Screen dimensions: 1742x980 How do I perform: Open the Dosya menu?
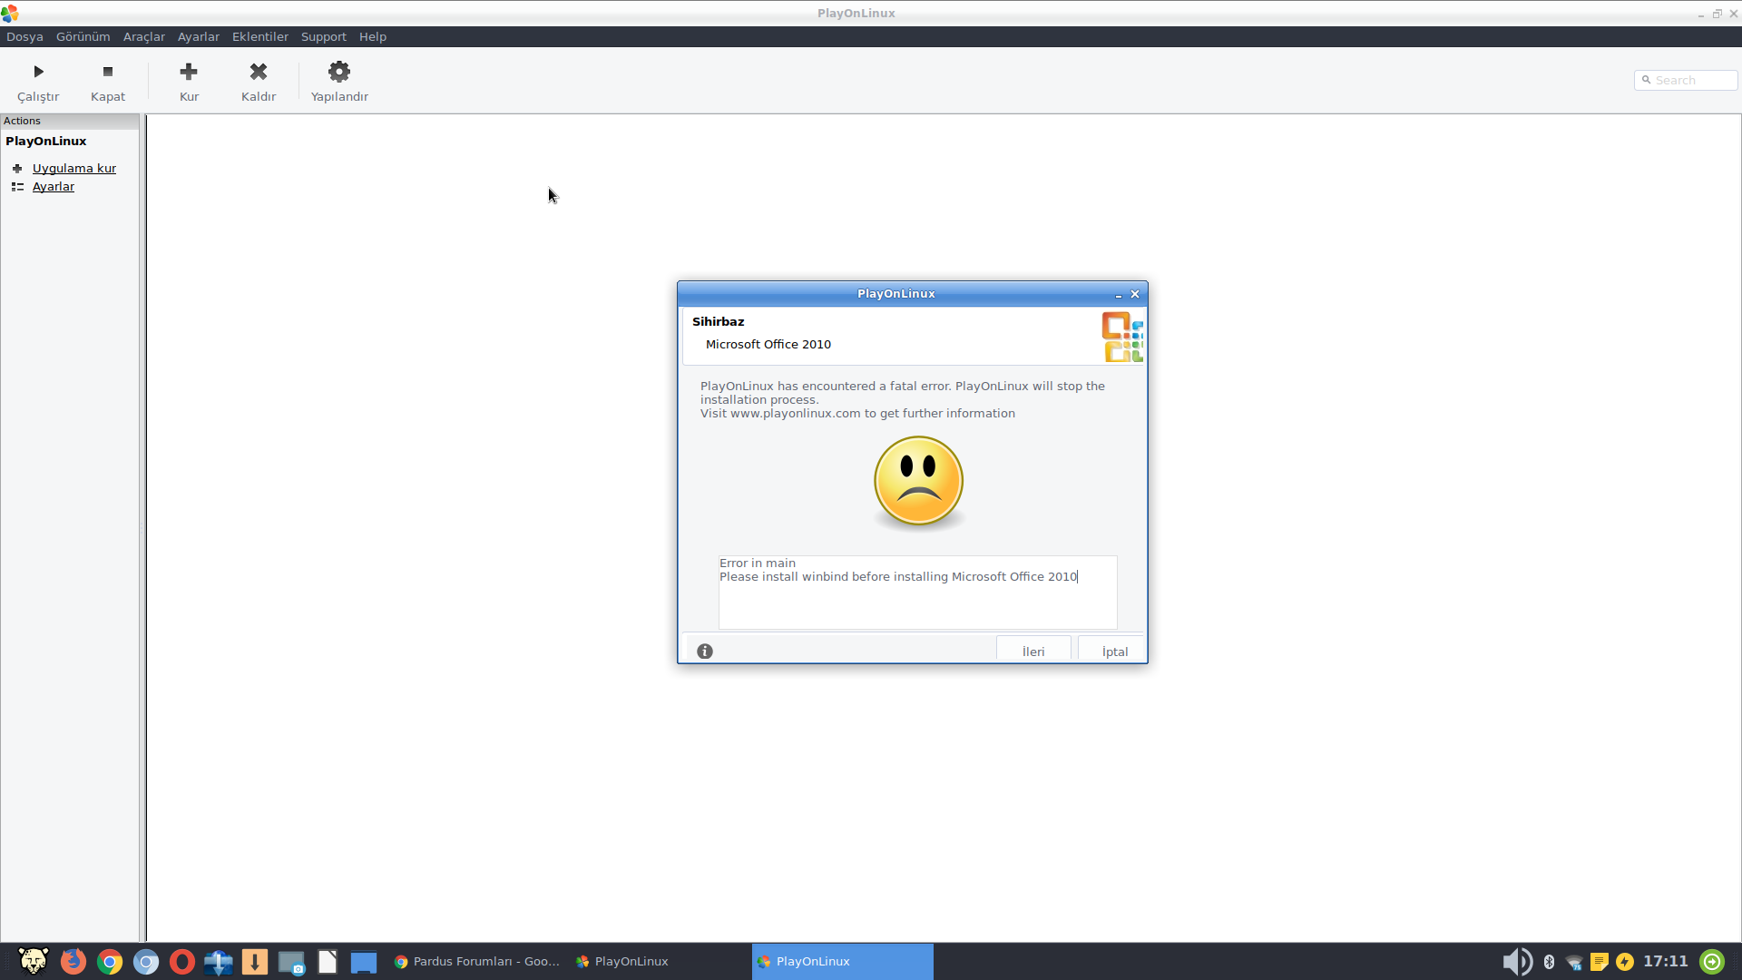pos(24,36)
